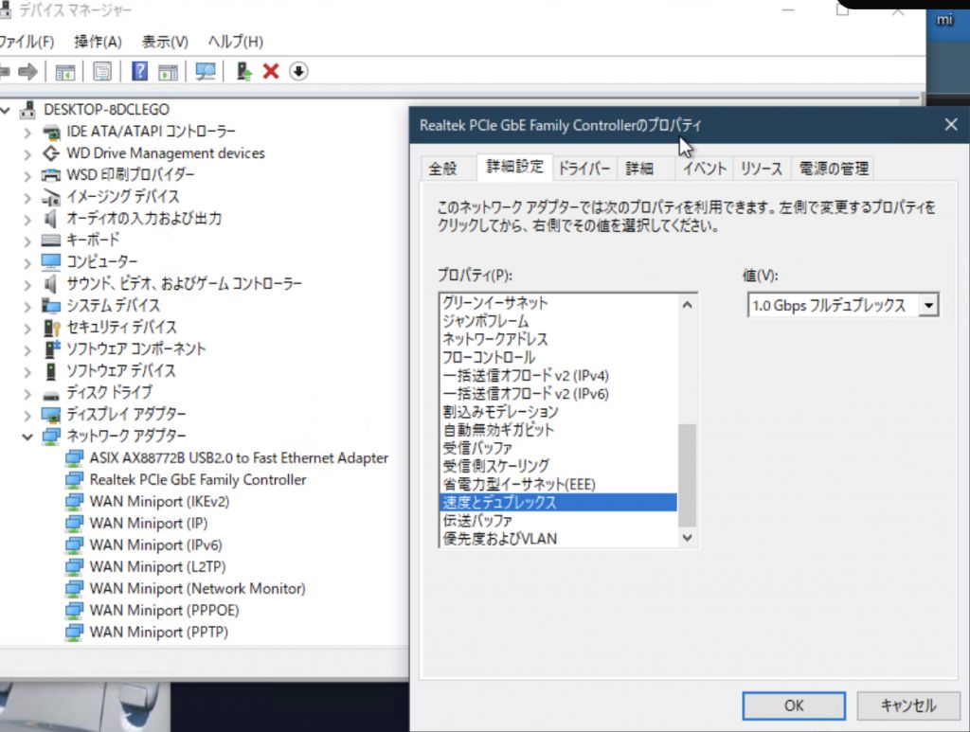Switch to the イベント tab
This screenshot has height=732, width=970.
coord(704,169)
